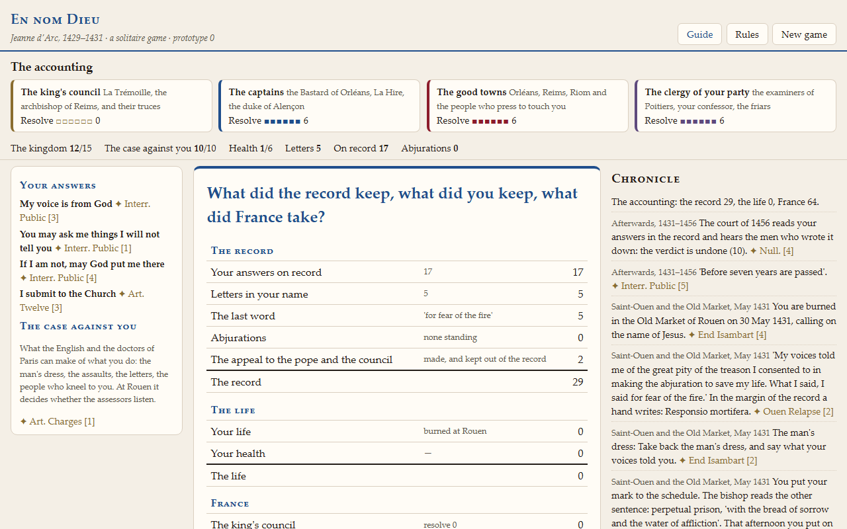
Task: Select the captains faction card
Action: tap(319, 106)
